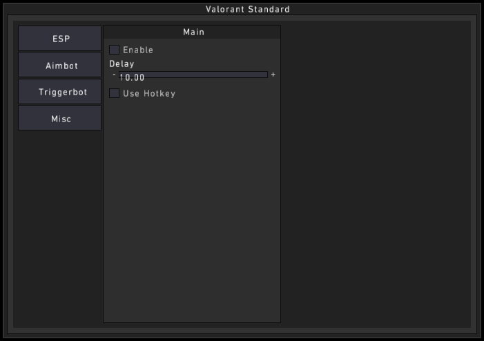Click the right end of the Delay slider
484x341 pixels.
point(264,75)
